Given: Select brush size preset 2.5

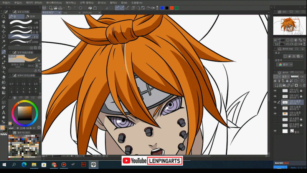Looking at the screenshot, I should click(x=36, y=82).
